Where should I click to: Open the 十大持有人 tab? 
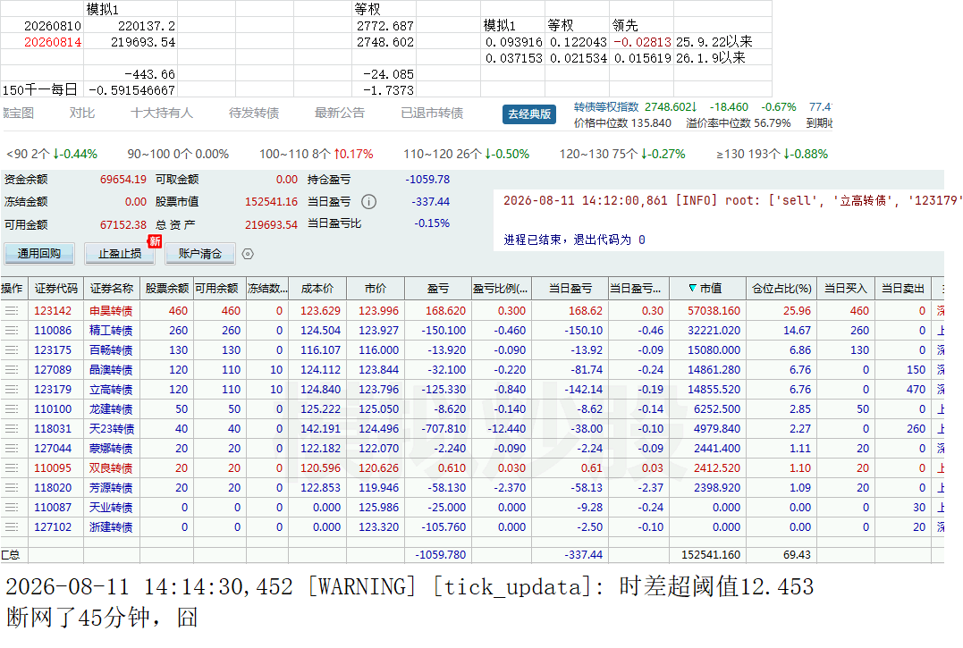[162, 113]
